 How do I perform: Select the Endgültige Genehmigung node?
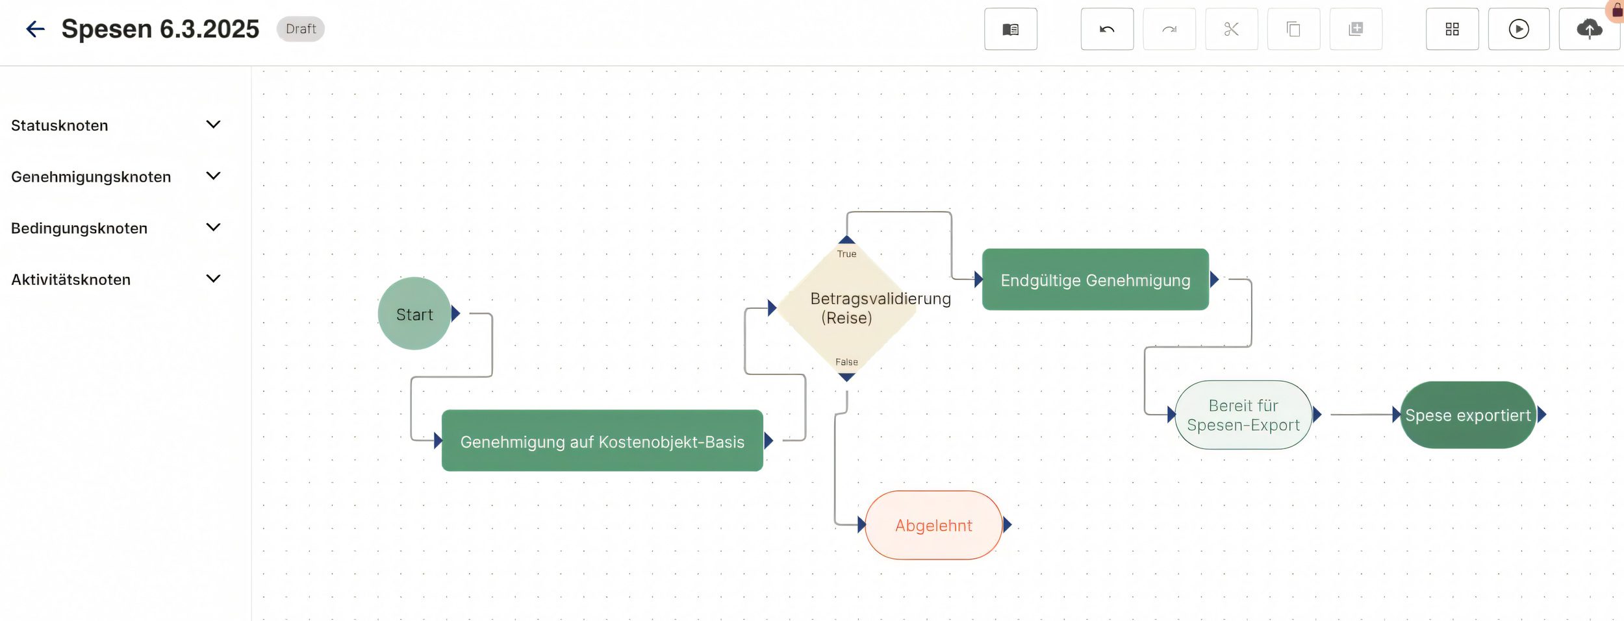pyautogui.click(x=1095, y=280)
